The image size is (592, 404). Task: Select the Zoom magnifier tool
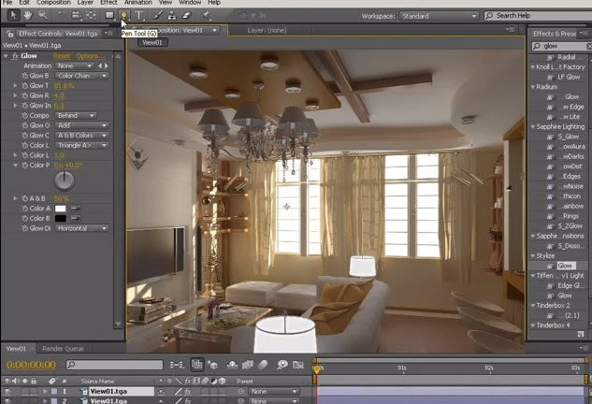click(40, 15)
